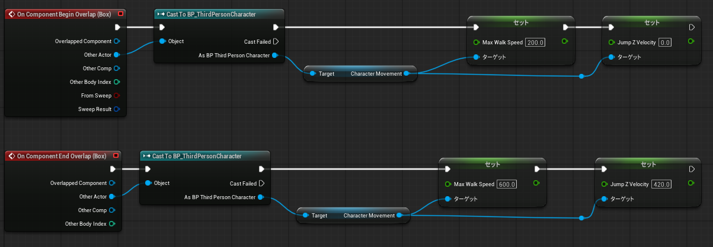713x247 pixels.
Task: Click the Sweep Result output pin
Action: point(117,109)
